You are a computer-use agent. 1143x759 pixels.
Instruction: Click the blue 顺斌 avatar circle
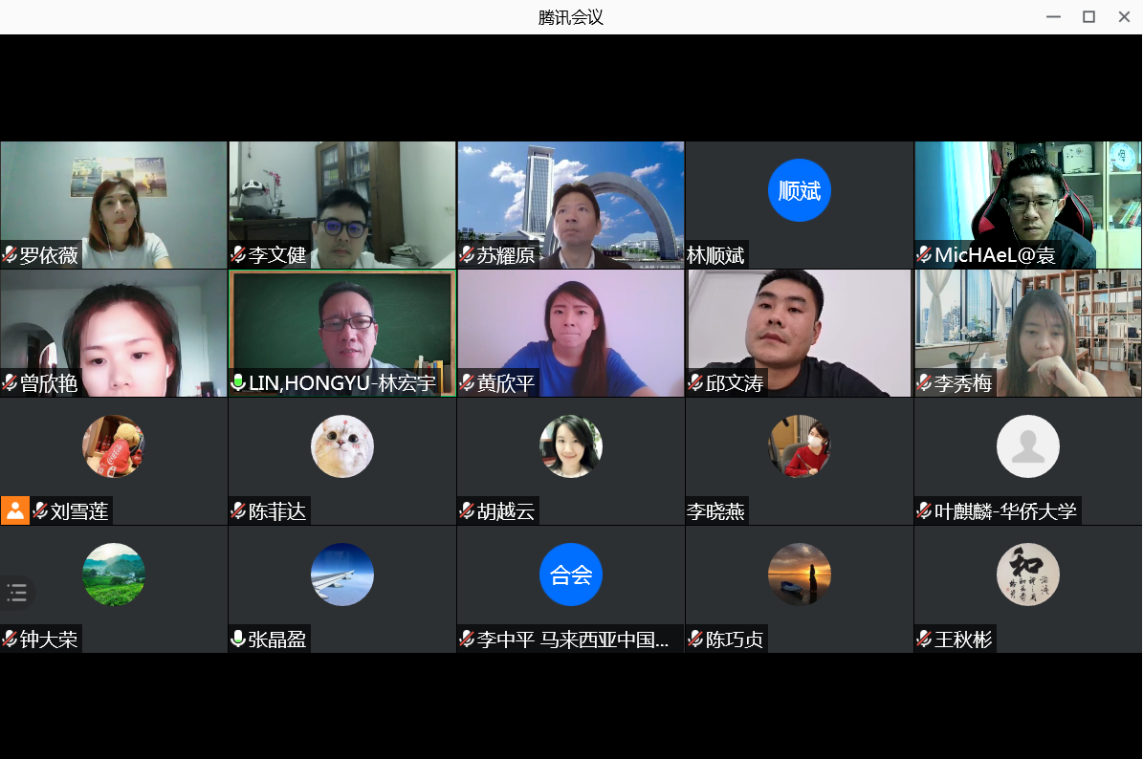(799, 190)
